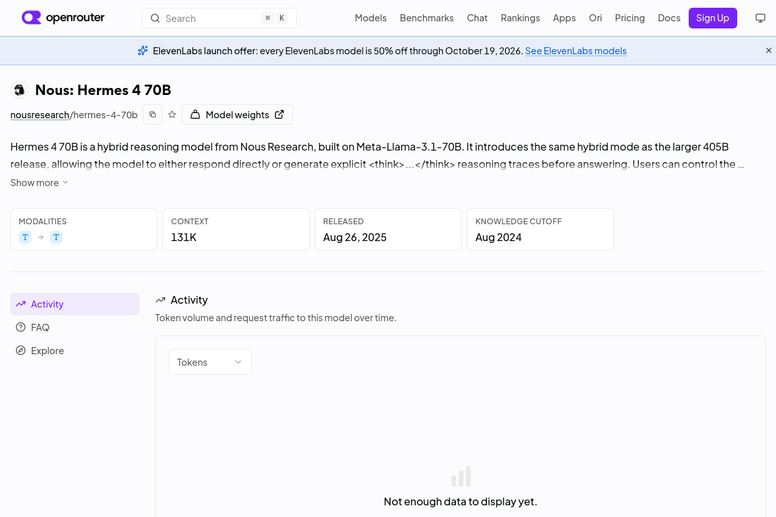Viewport: 776px width, 517px height.
Task: Click the Released date Aug 26, 2025
Action: point(355,237)
